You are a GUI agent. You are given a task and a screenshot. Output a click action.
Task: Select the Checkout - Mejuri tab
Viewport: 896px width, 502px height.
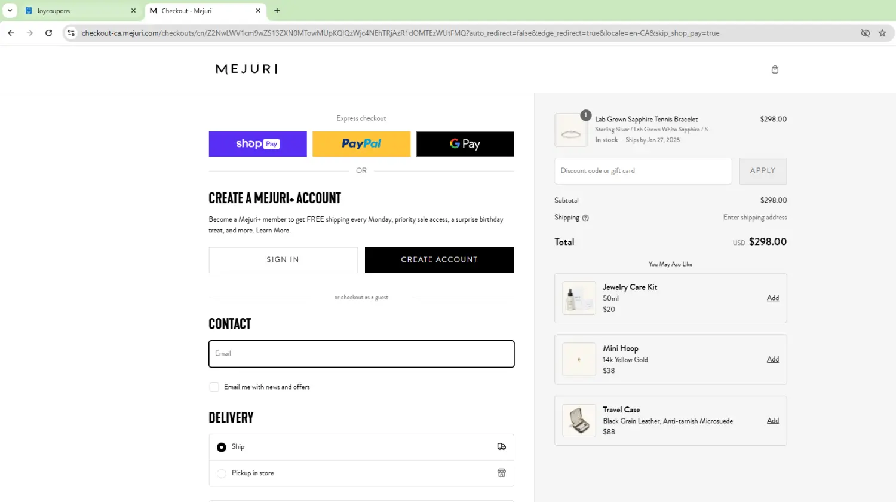pos(205,11)
